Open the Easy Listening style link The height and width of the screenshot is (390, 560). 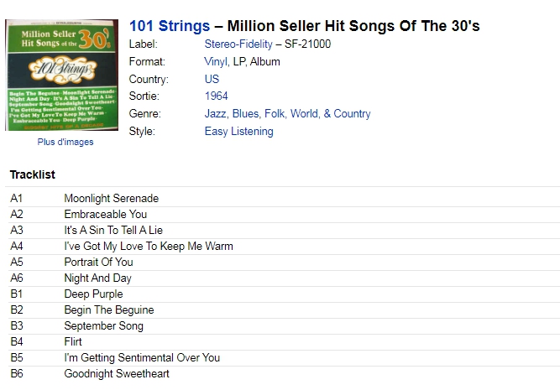pyautogui.click(x=239, y=132)
